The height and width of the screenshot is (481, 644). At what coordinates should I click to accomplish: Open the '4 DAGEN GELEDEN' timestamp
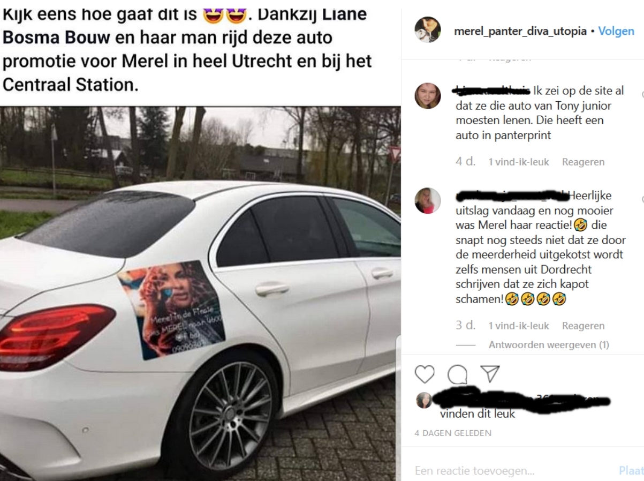click(x=453, y=433)
